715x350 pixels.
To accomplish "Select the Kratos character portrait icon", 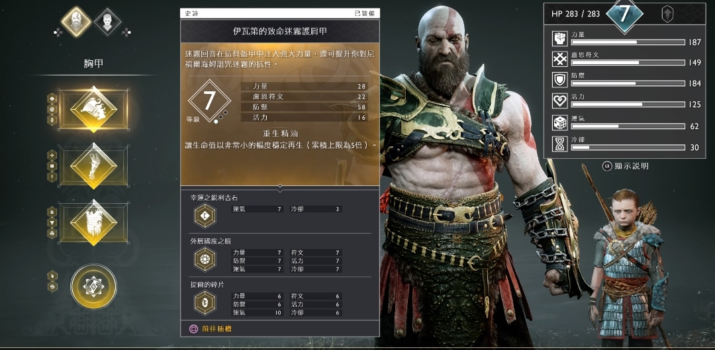I will coord(76,21).
